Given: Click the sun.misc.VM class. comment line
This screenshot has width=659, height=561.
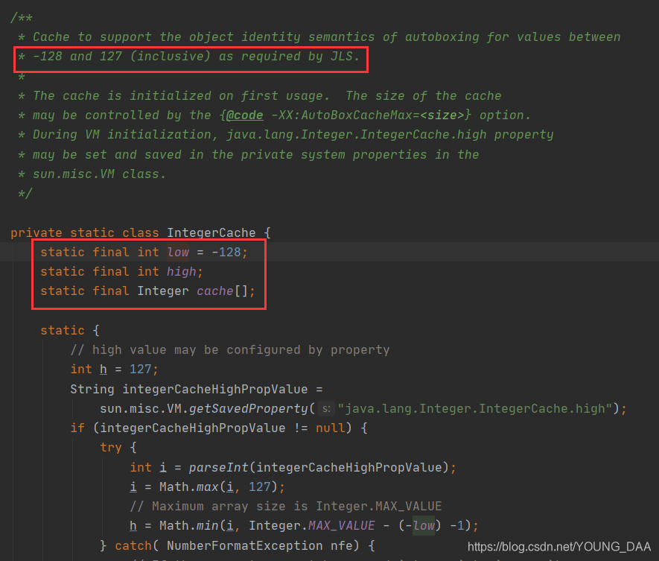Looking at the screenshot, I should click(x=99, y=174).
